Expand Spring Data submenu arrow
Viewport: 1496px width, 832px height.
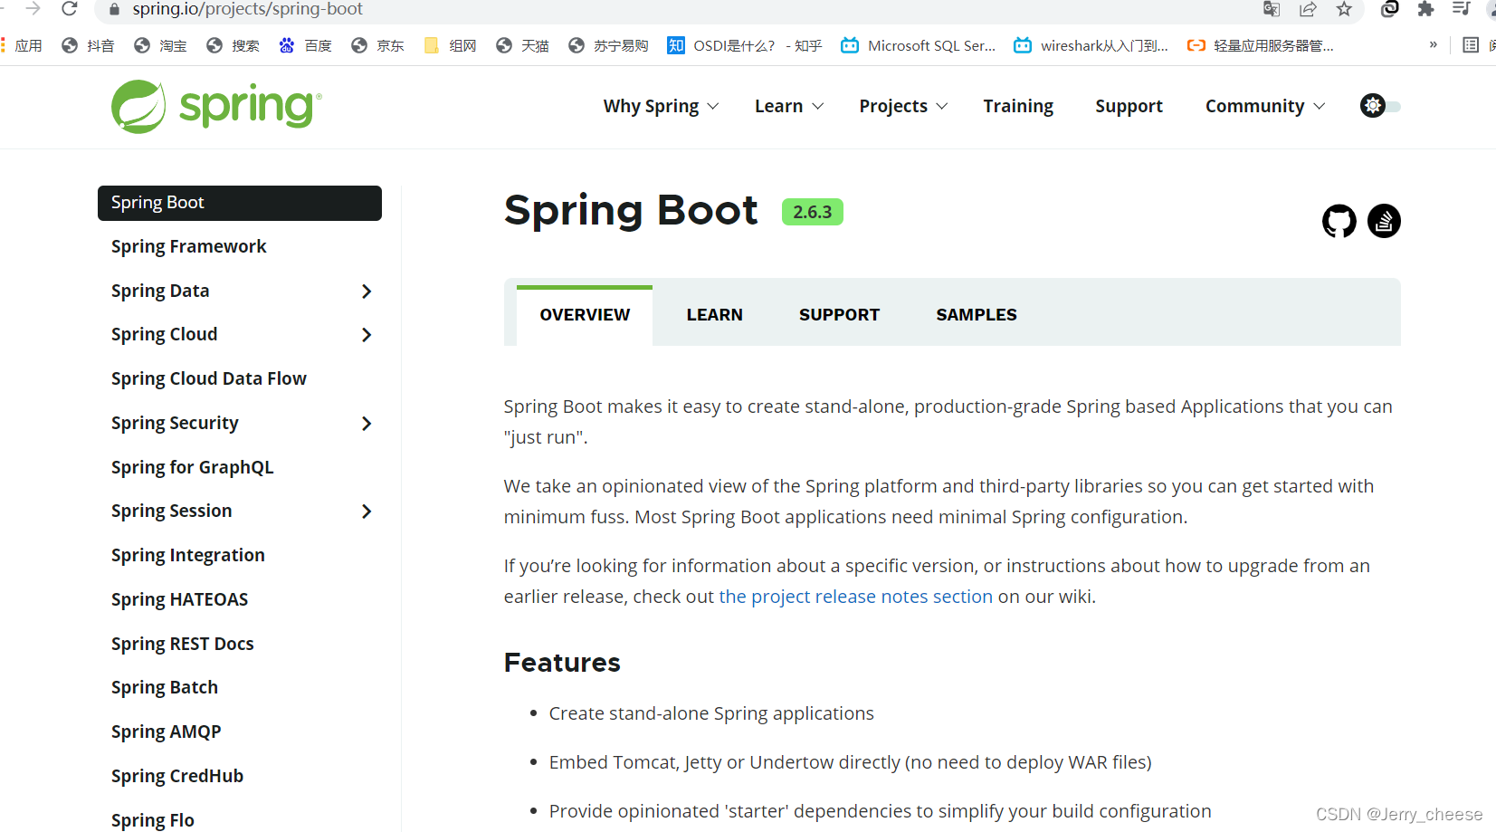pyautogui.click(x=367, y=292)
